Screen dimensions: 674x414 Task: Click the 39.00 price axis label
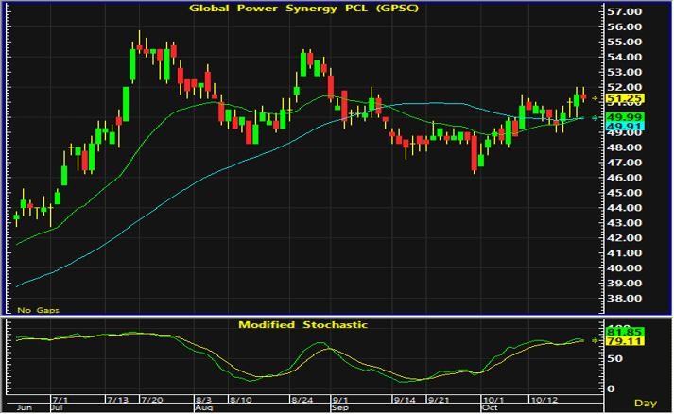[624, 283]
